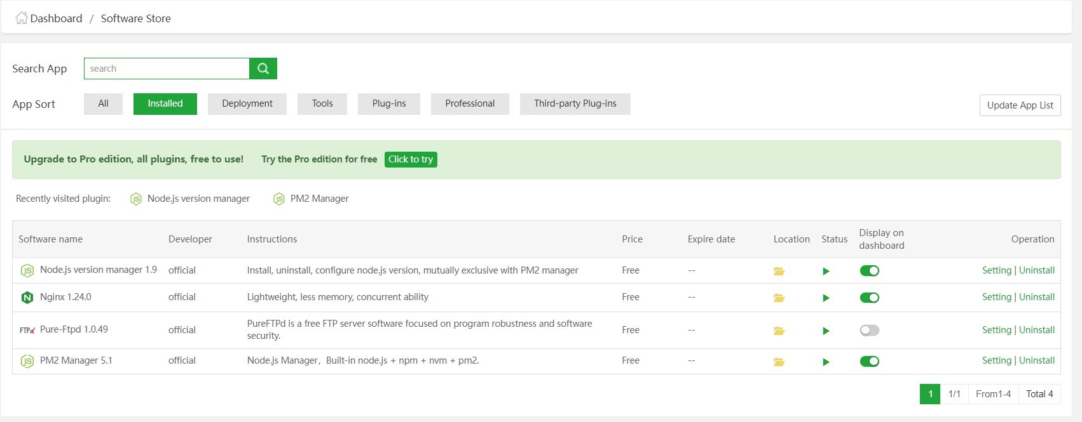Enable dashboard display for Pure-Ftpd
The width and height of the screenshot is (1082, 422).
[x=869, y=330]
